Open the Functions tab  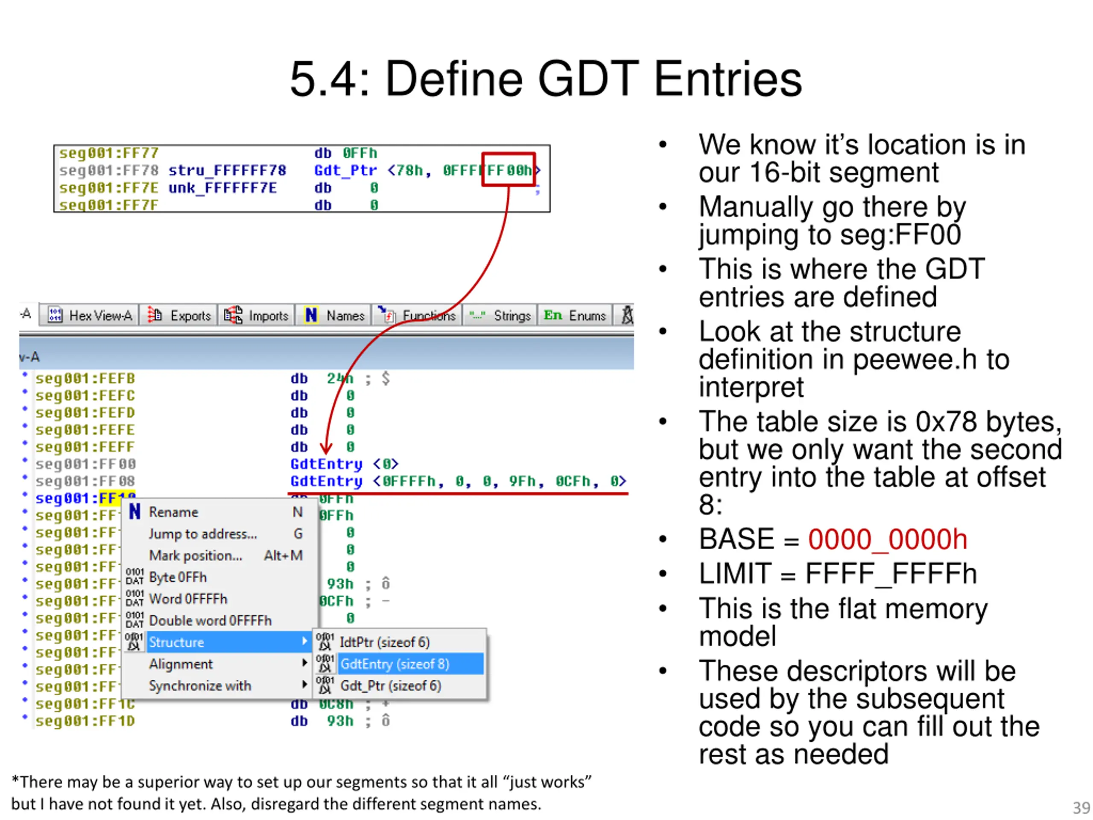pyautogui.click(x=417, y=315)
